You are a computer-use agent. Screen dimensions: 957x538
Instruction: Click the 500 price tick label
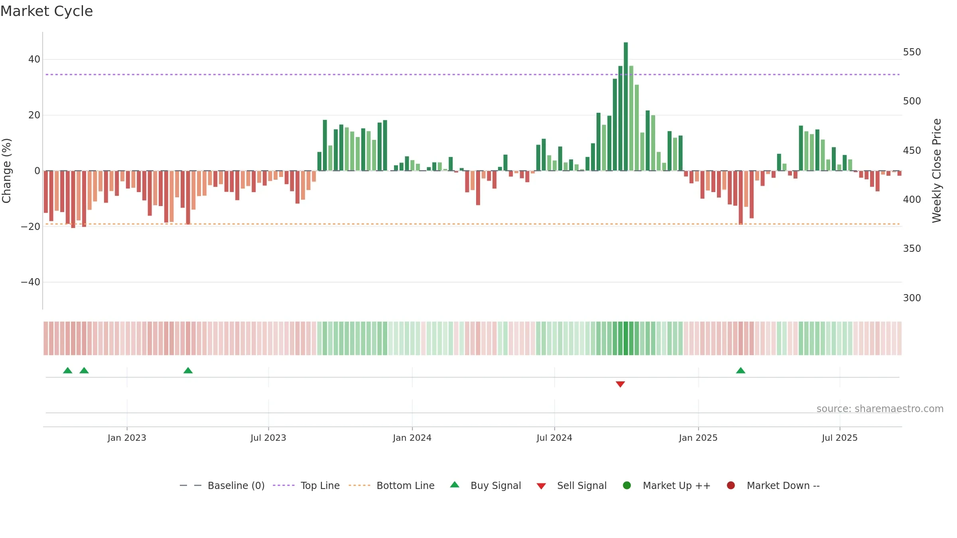[912, 101]
